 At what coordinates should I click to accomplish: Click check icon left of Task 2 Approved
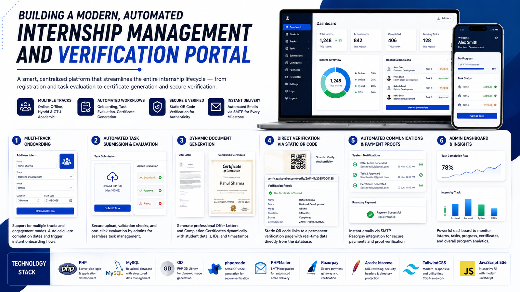click(x=355, y=175)
